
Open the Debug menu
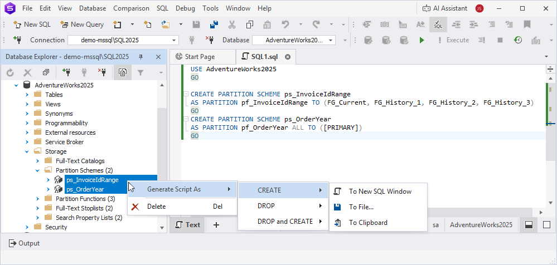click(186, 8)
